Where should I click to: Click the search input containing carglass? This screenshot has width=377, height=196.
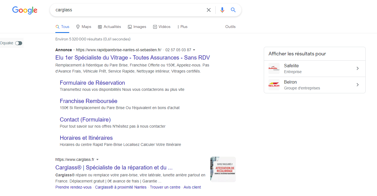(x=129, y=10)
